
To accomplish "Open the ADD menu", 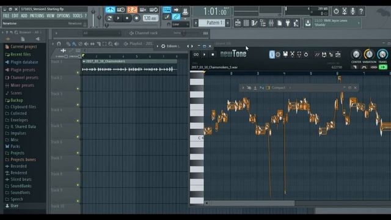I will (24, 16).
